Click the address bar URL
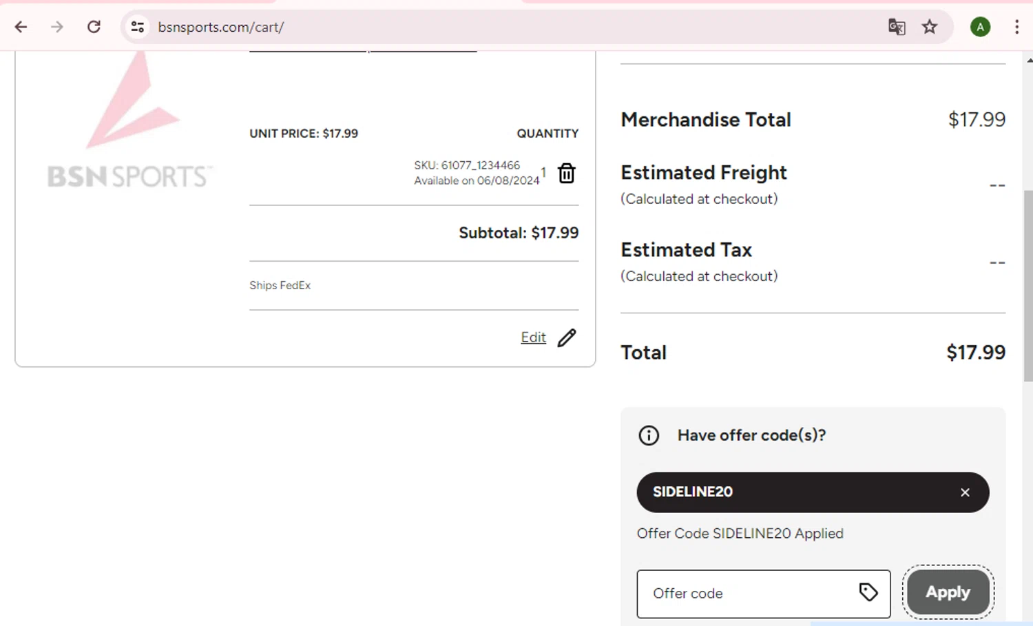The height and width of the screenshot is (626, 1033). (220, 27)
